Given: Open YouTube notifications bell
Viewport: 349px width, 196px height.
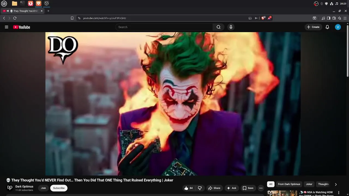Looking at the screenshot, I should tap(327, 27).
